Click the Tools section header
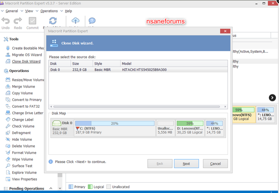Screen dimensions: 279x193 point(11,39)
